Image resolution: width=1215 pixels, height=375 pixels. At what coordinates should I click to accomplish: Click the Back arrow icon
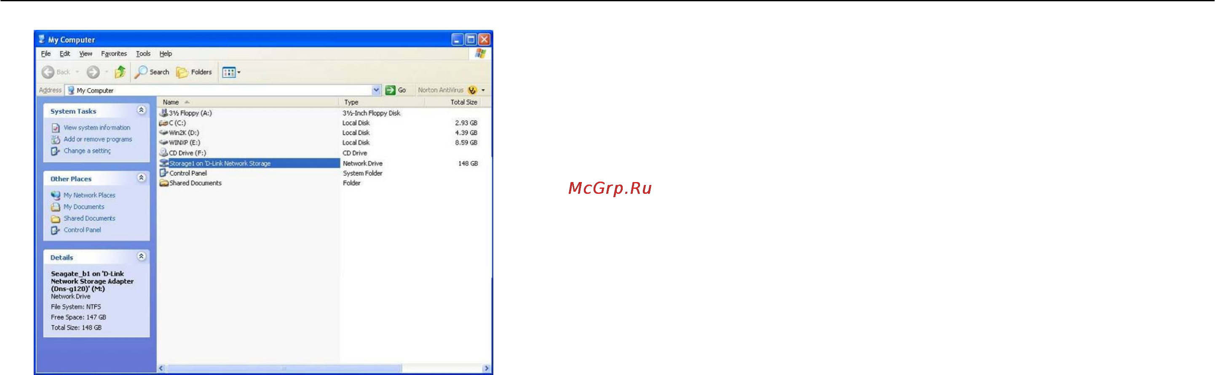(x=48, y=72)
